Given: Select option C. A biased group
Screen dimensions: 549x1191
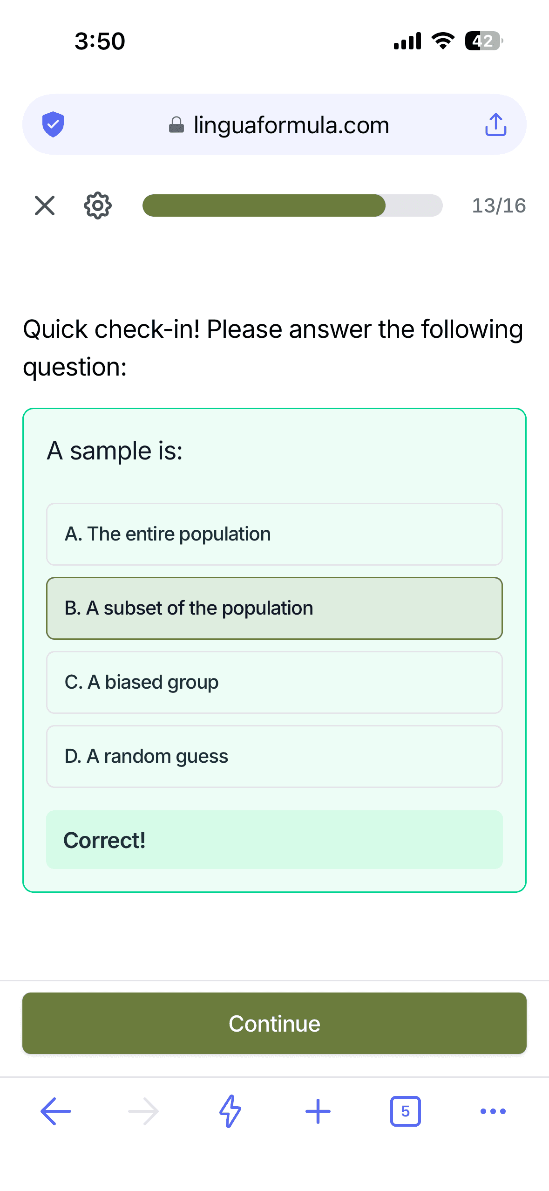Looking at the screenshot, I should coord(274,682).
